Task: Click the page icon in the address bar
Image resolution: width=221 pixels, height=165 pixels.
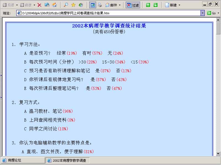Action: 19,13
